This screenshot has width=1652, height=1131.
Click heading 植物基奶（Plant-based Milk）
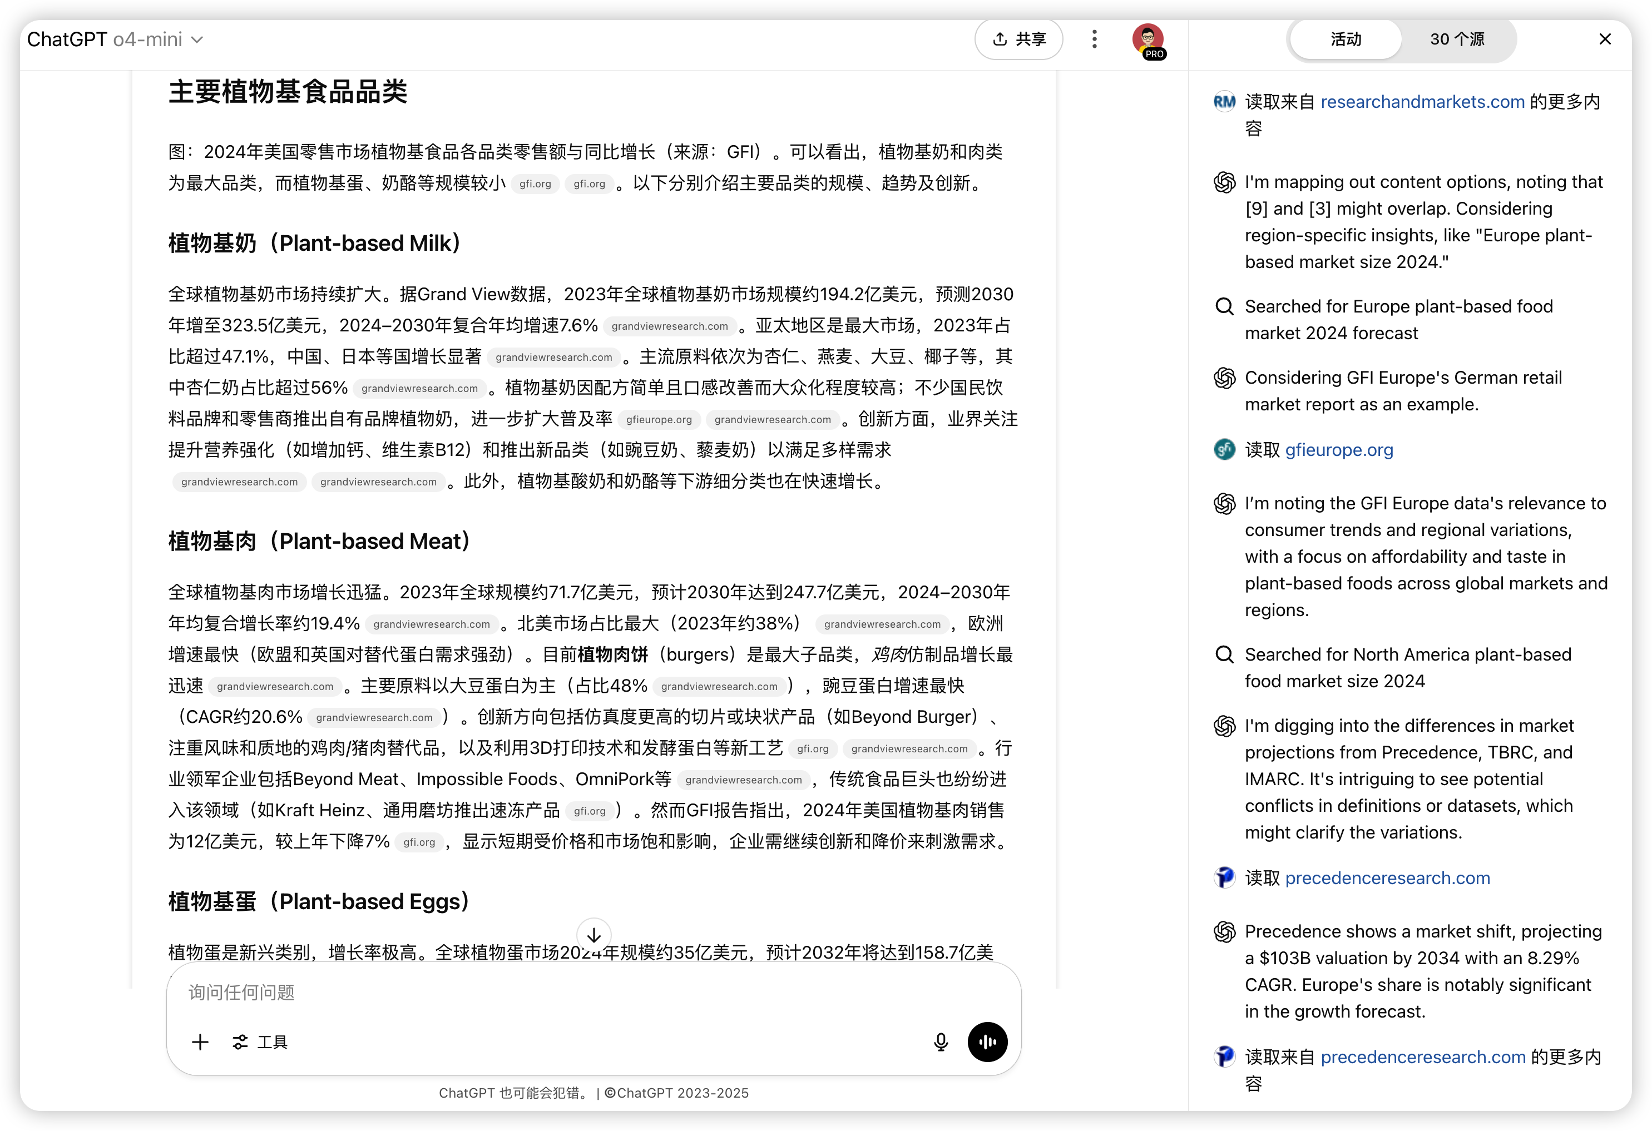coord(314,244)
